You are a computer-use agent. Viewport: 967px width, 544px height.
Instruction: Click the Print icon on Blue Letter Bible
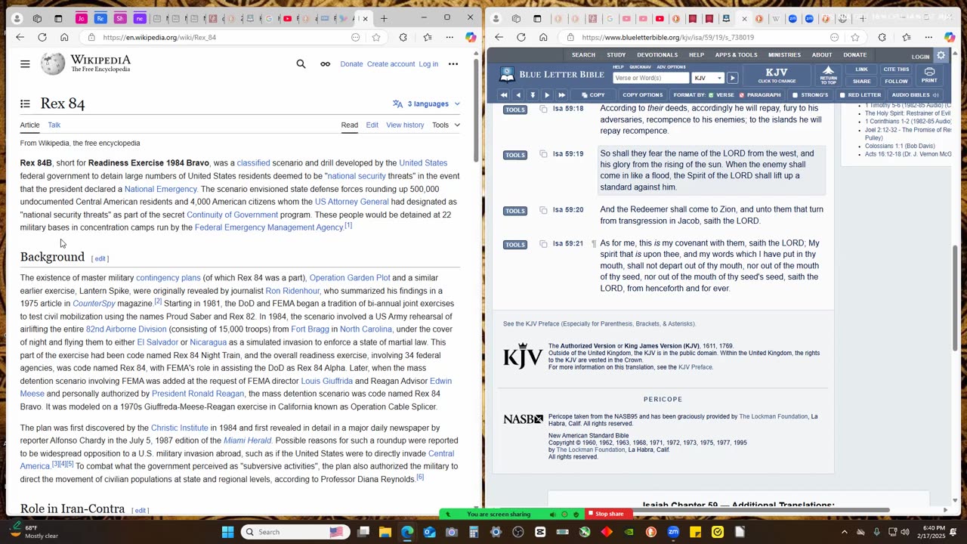(929, 75)
